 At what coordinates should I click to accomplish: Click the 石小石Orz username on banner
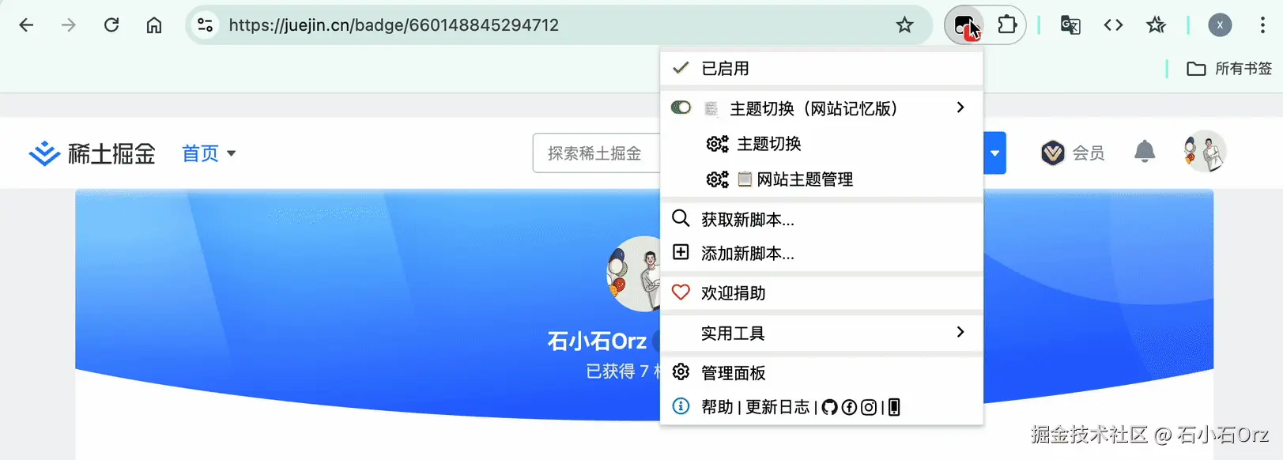click(x=597, y=341)
